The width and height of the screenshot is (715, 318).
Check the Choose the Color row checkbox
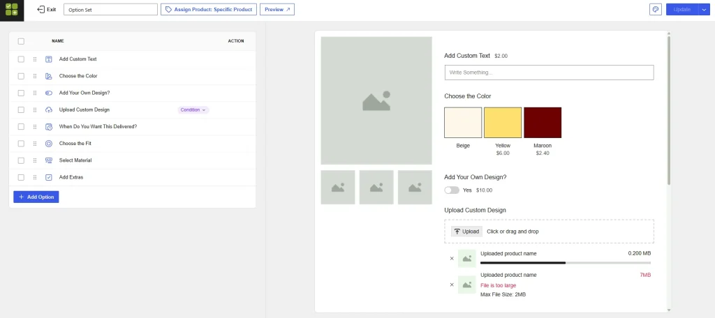[x=21, y=76]
